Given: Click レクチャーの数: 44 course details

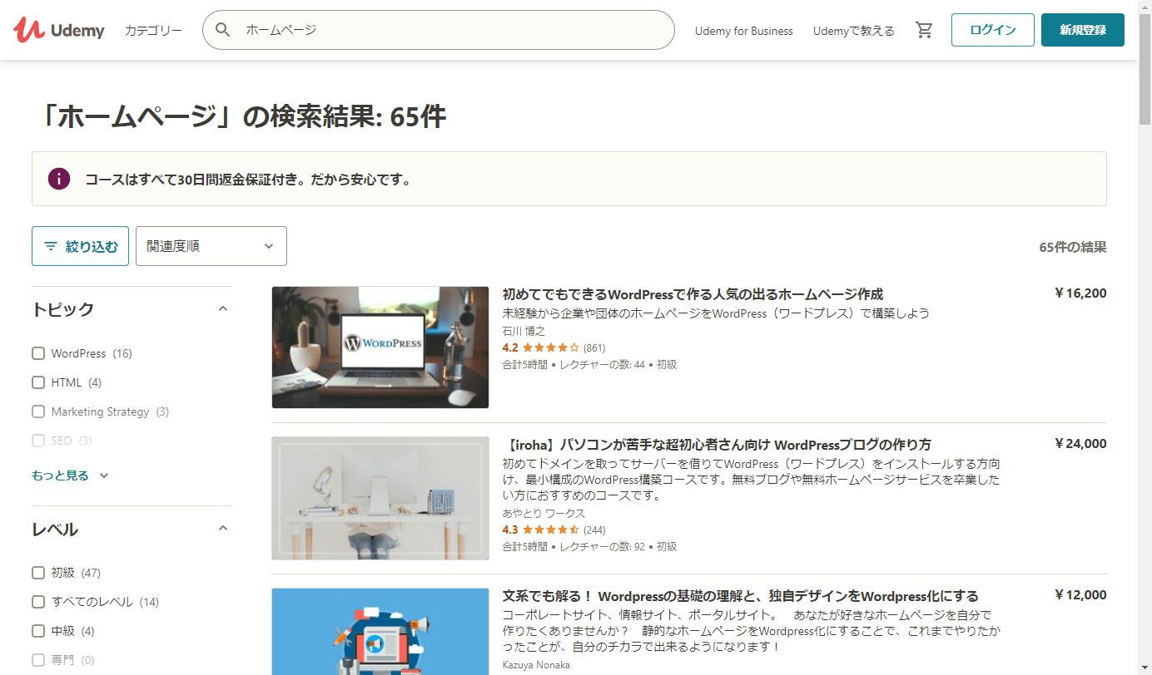Looking at the screenshot, I should point(602,364).
